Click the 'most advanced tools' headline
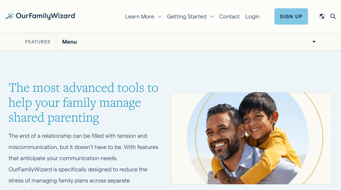 coord(83,103)
